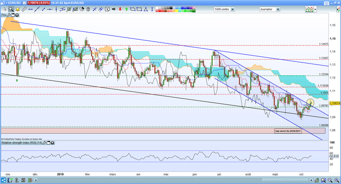Click the RSI value 50,916 label
This screenshot has height=184, width=341.
334,156
